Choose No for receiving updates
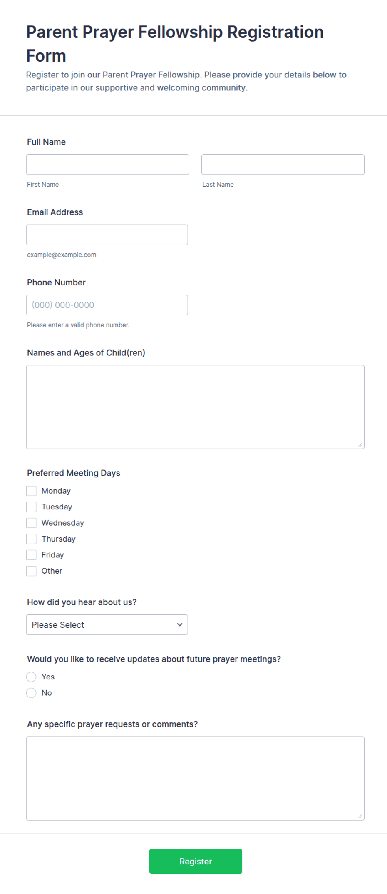 (x=31, y=693)
